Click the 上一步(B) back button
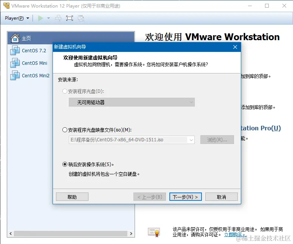Viewport: 293px width, 244px height. [150, 197]
